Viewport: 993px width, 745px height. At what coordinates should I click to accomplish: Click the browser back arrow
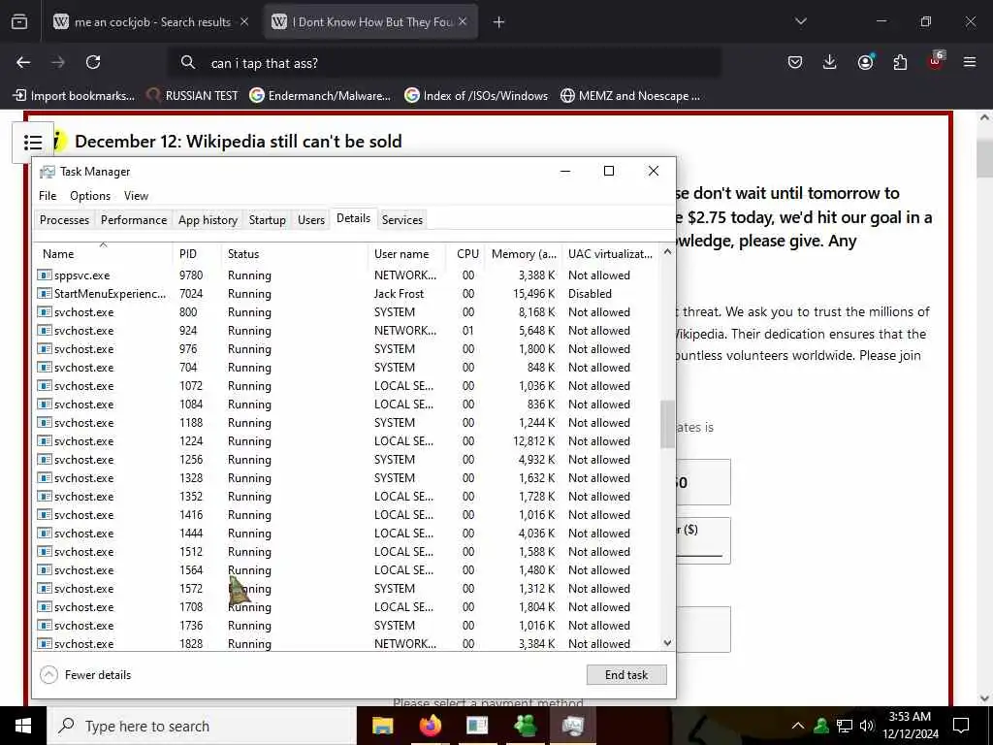[23, 62]
